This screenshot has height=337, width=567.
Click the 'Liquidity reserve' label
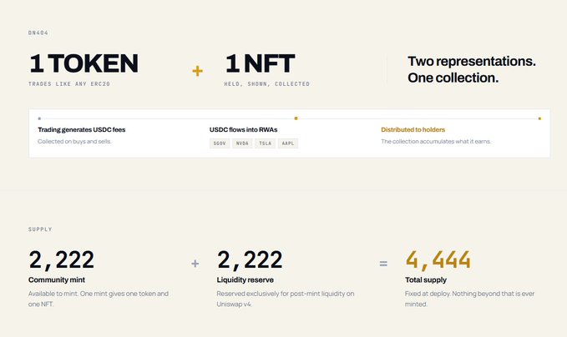tap(246, 280)
